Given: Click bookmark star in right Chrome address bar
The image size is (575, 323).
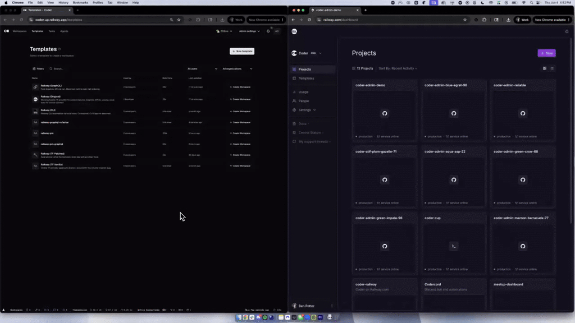Looking at the screenshot, I should 464,20.
